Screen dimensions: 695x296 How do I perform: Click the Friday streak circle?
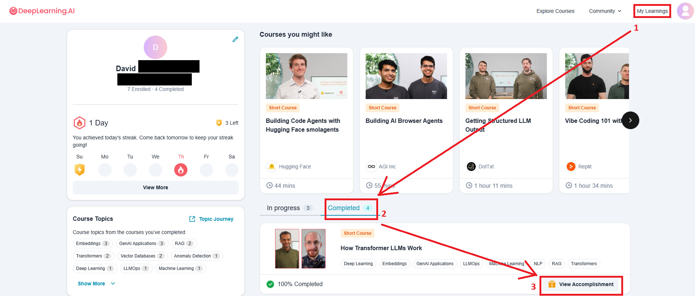point(206,170)
